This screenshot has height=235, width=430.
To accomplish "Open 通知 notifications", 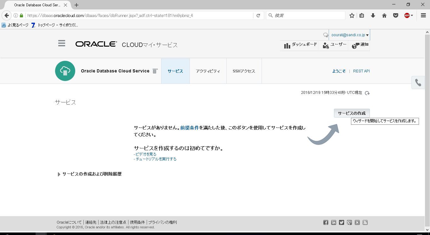I will tap(360, 45).
